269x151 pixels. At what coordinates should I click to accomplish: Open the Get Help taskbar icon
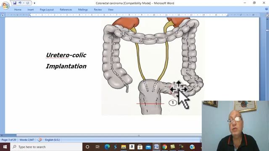tap(192, 147)
